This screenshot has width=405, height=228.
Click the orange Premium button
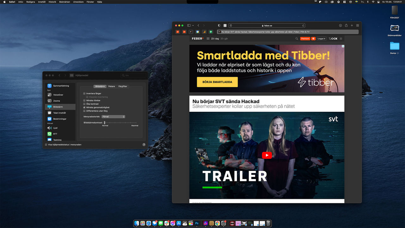pos(305,39)
